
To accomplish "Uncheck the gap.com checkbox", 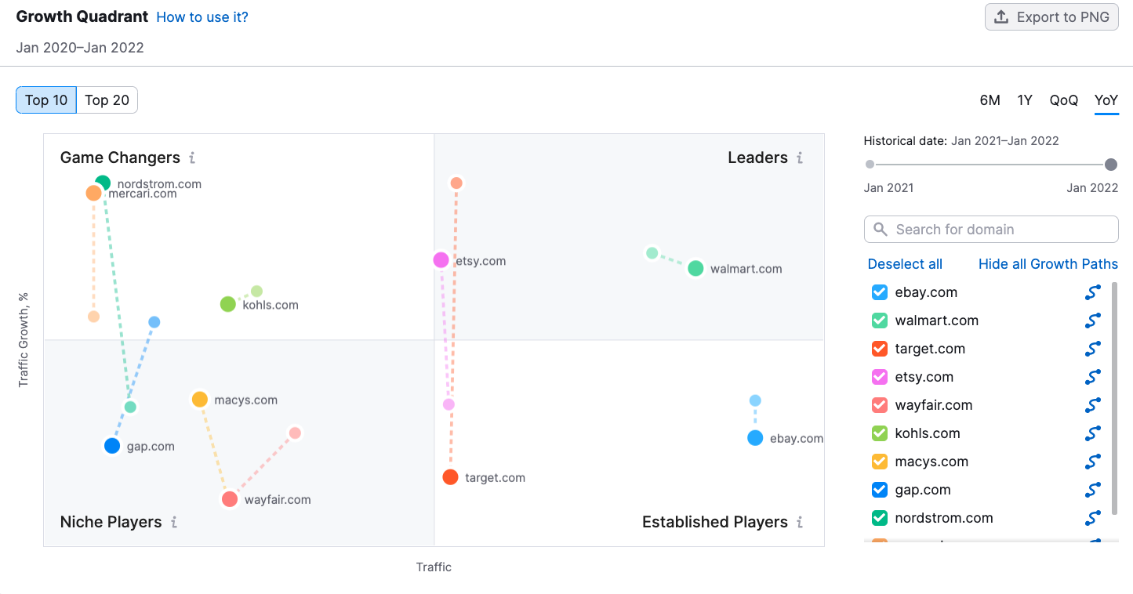I will [x=880, y=490].
